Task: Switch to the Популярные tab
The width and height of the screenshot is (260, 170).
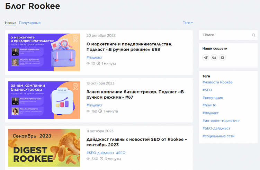Action: point(30,23)
